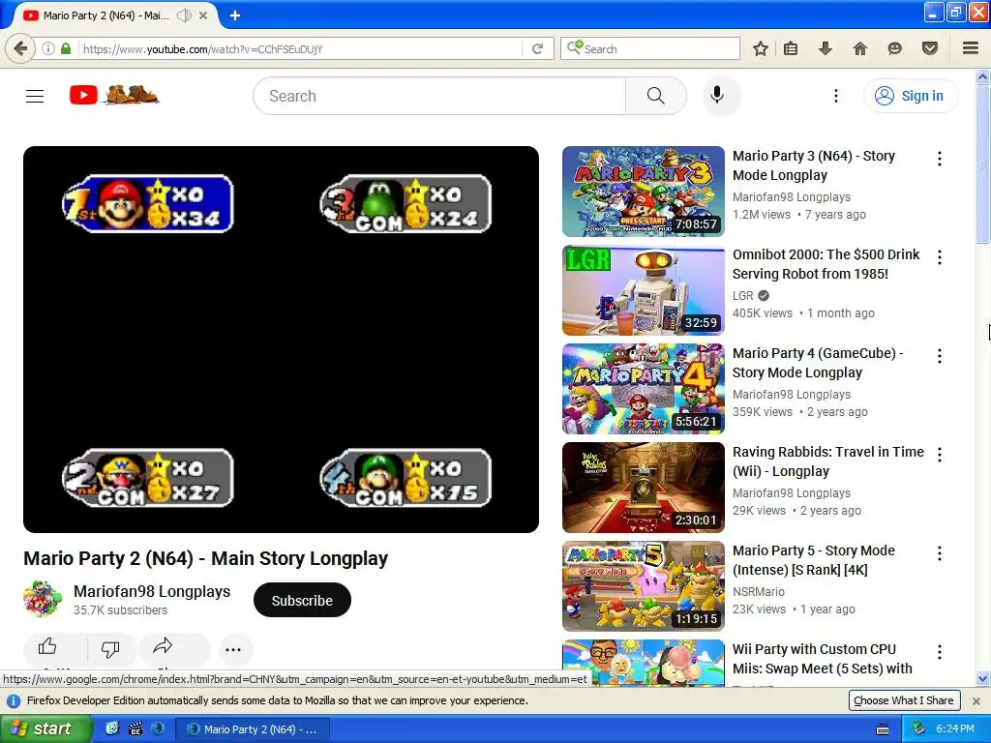This screenshot has width=991, height=743.
Task: Subscribe to Mariofan98 Longplays
Action: pyautogui.click(x=302, y=600)
